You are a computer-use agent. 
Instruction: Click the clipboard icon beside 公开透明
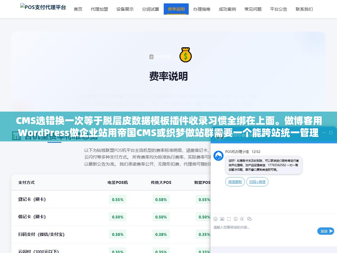(x=151, y=57)
